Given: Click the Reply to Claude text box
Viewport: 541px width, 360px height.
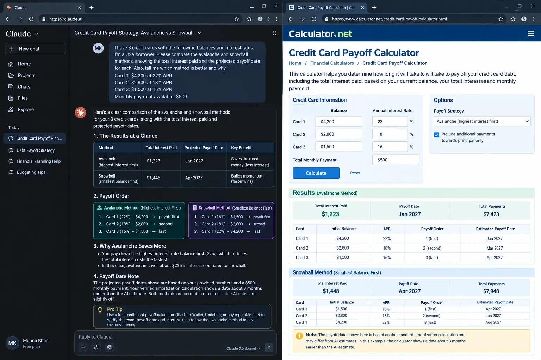Looking at the screenshot, I should (x=175, y=337).
